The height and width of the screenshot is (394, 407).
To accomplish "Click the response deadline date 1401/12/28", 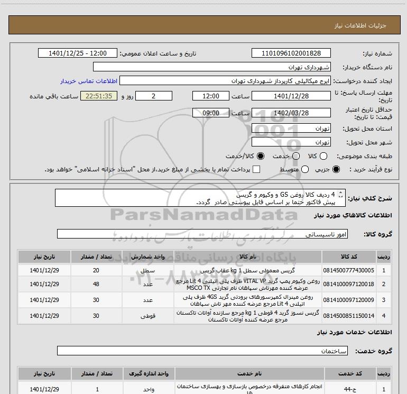I will (291, 96).
